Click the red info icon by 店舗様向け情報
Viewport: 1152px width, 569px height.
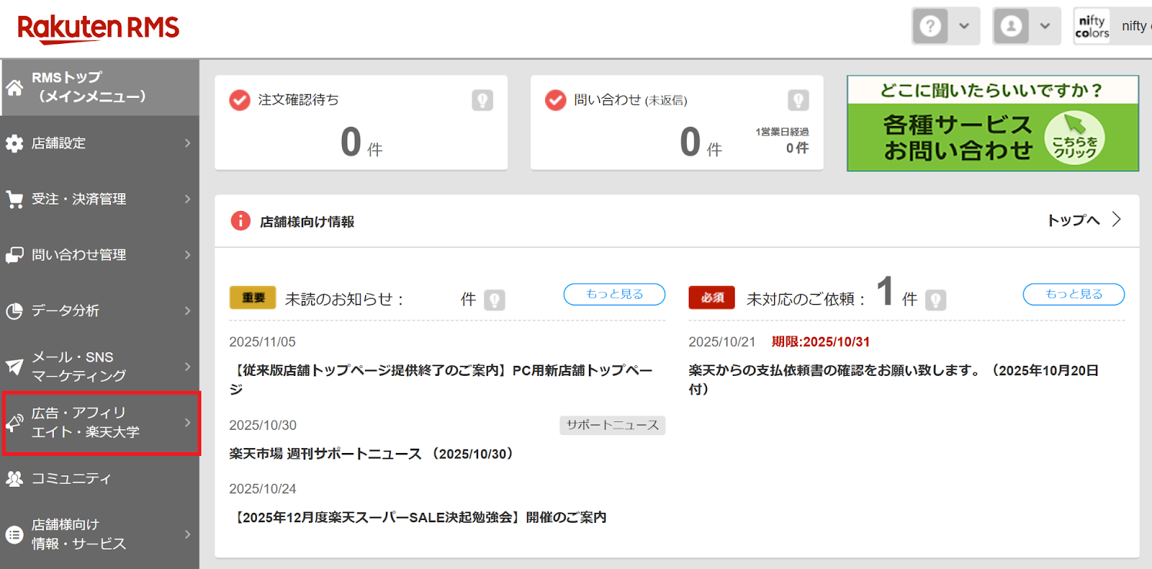pos(240,221)
